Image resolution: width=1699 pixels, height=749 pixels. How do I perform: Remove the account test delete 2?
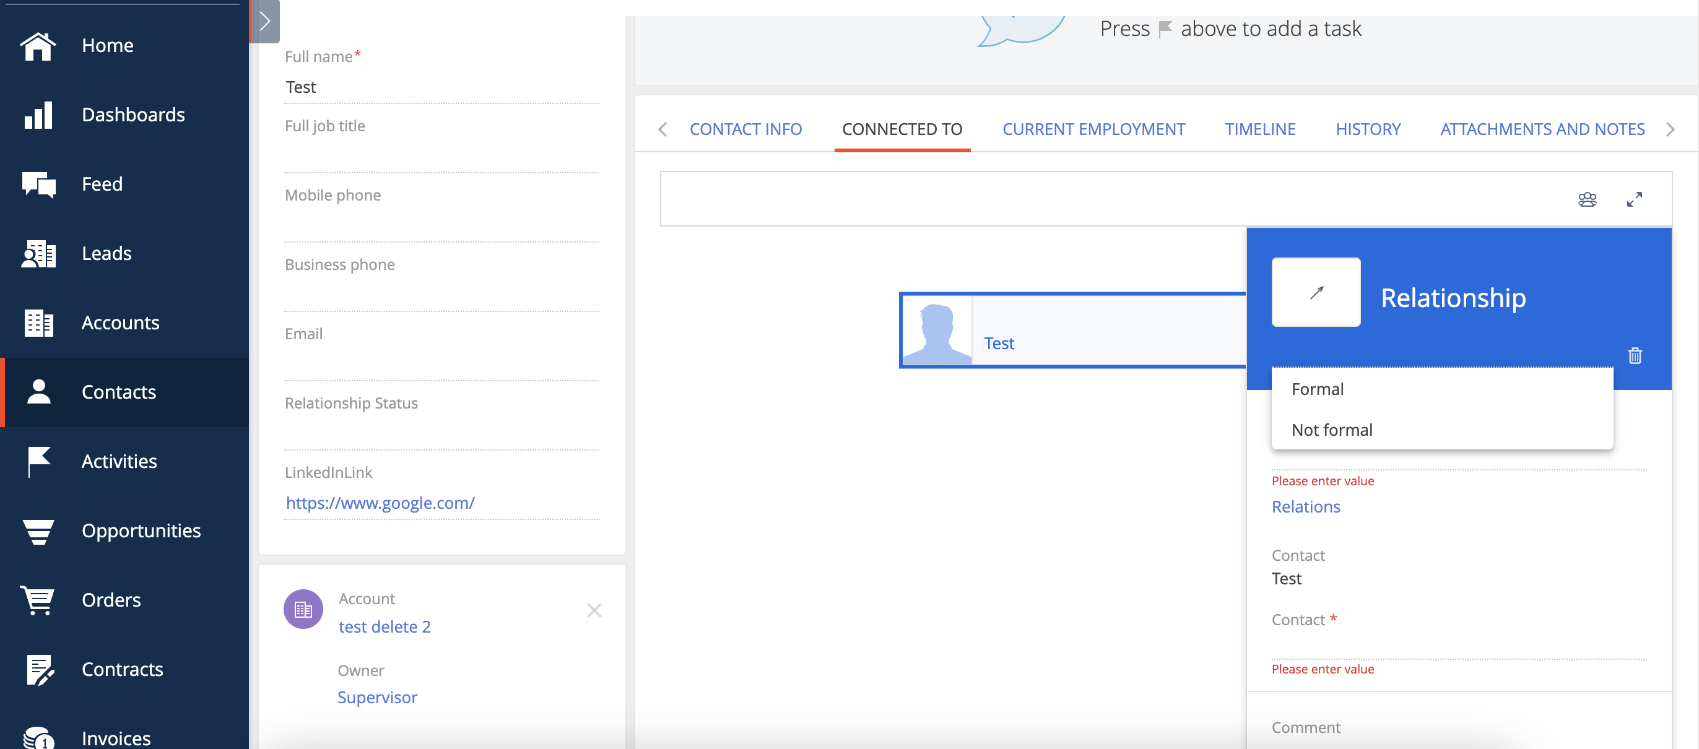[594, 610]
